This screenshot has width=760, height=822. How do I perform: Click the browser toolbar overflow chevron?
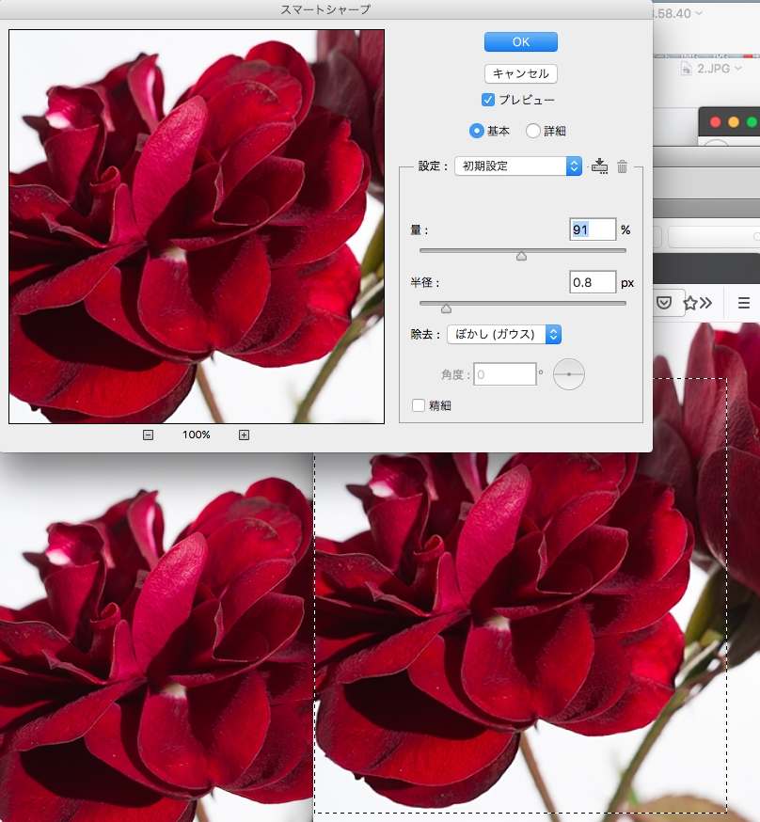pyautogui.click(x=705, y=302)
